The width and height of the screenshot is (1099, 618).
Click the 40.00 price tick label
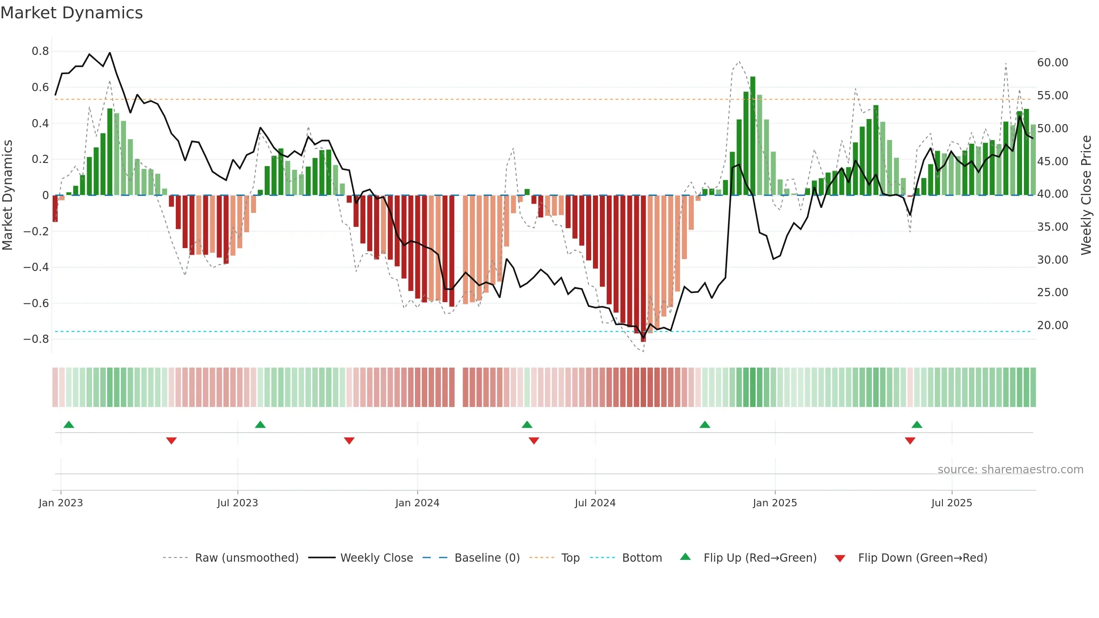[1053, 194]
